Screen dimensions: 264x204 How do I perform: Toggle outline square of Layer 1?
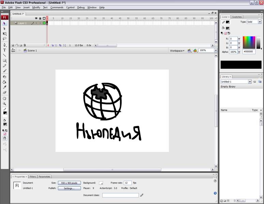(x=44, y=23)
